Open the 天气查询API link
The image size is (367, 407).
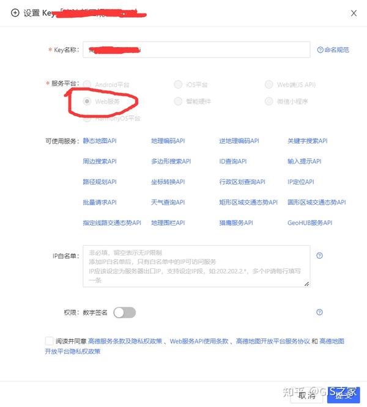pyautogui.click(x=168, y=202)
